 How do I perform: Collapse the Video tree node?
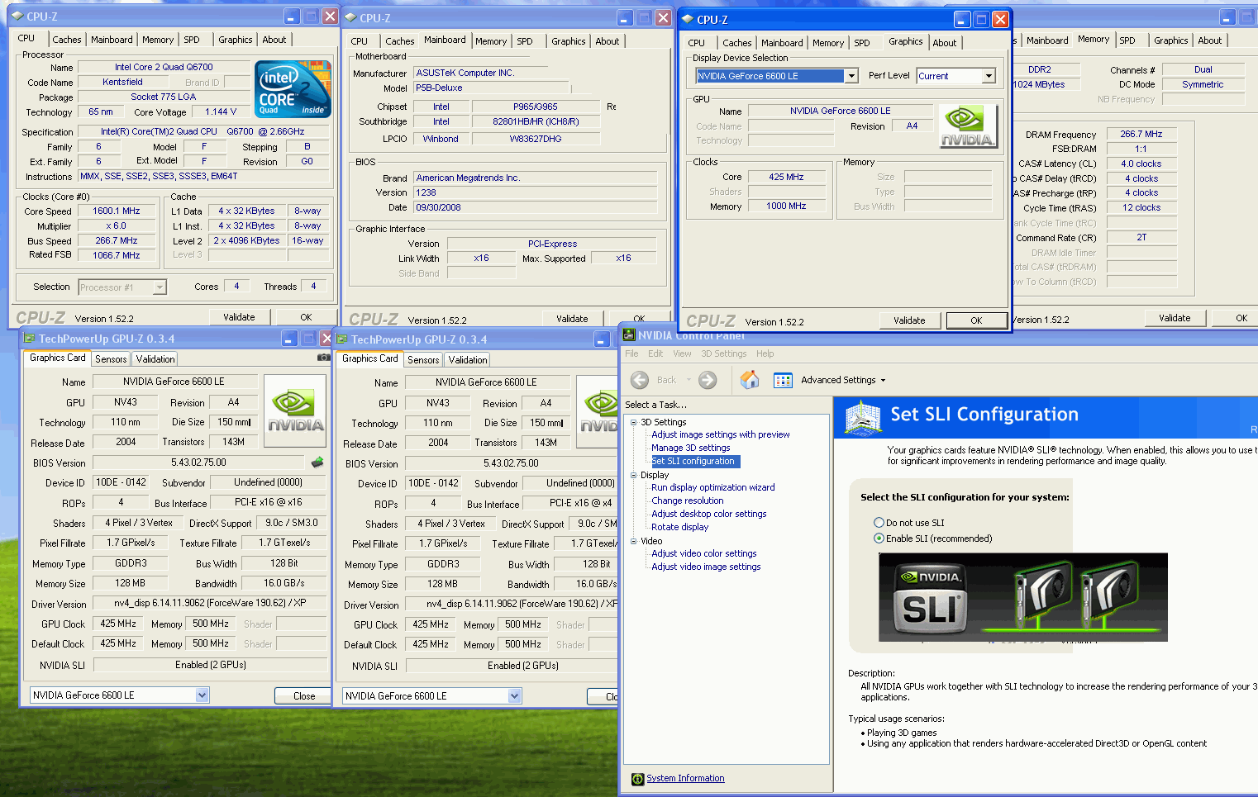[x=634, y=541]
